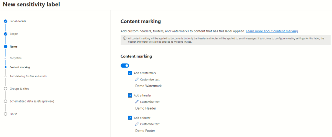The image size is (332, 137).
Task: Uncheck the Add a watermark checkbox
Action: (x=130, y=73)
